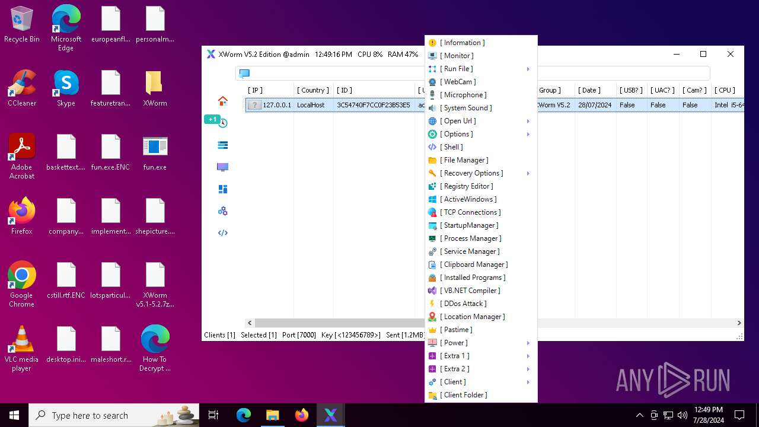This screenshot has width=759, height=427.
Task: Open Client Folder menu entry
Action: click(x=481, y=395)
